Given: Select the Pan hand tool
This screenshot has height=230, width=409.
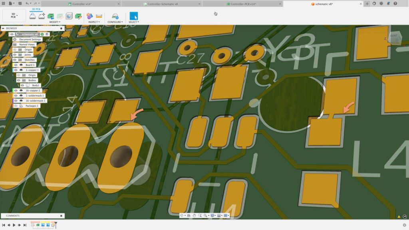Looking at the screenshot, I should click(x=195, y=216).
